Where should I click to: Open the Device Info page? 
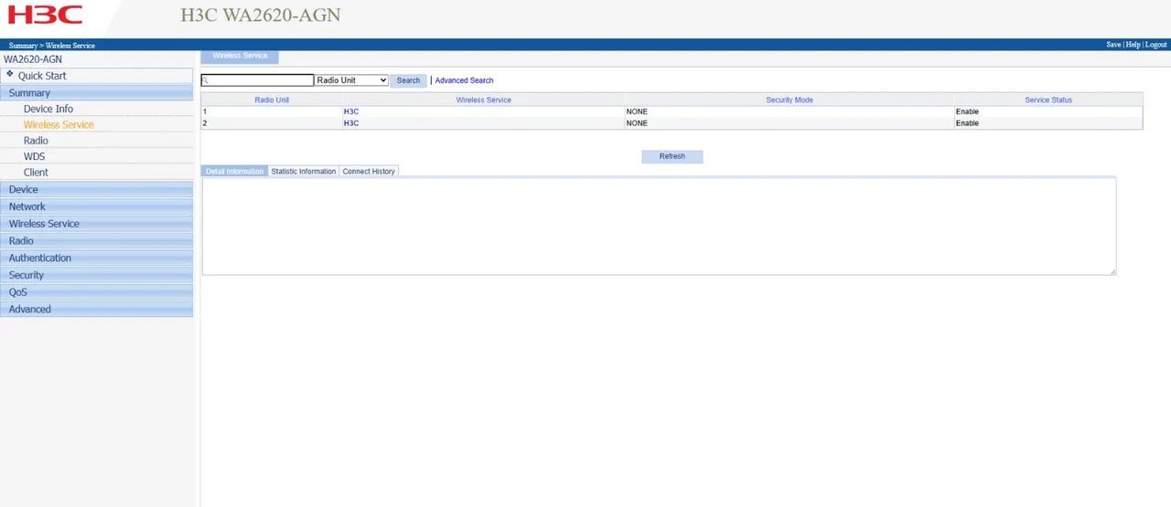48,109
